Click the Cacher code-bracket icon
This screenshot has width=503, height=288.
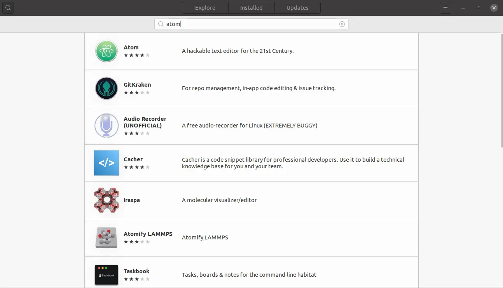[x=107, y=163]
